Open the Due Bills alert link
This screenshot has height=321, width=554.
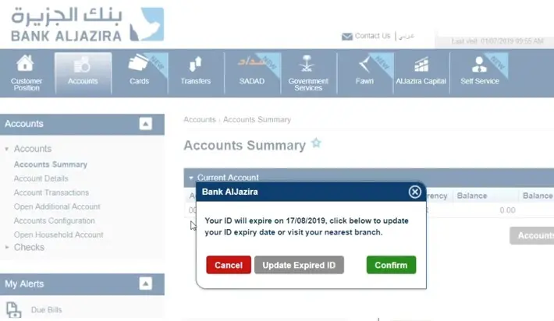pos(46,310)
